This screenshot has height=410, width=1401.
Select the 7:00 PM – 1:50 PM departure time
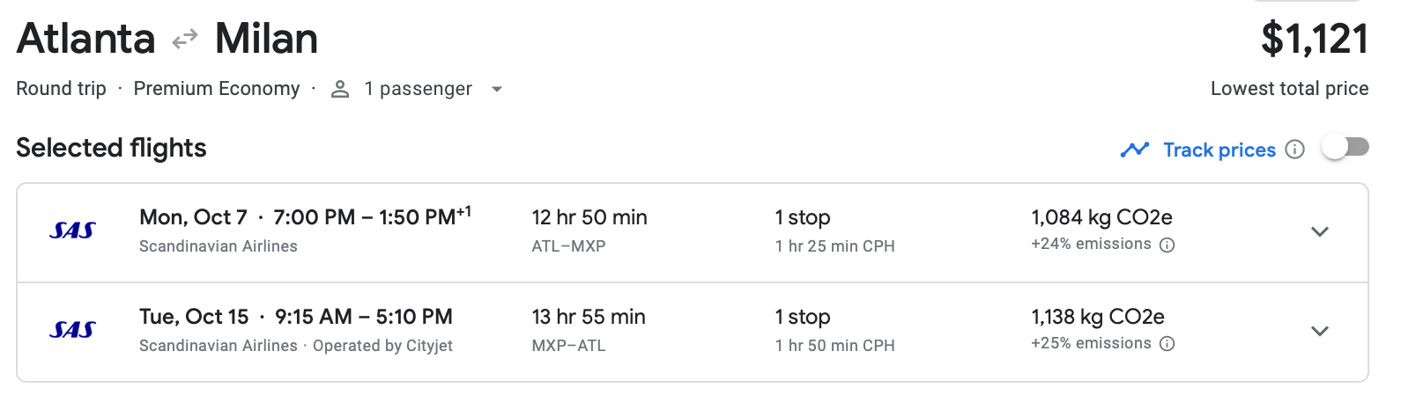pyautogui.click(x=372, y=217)
